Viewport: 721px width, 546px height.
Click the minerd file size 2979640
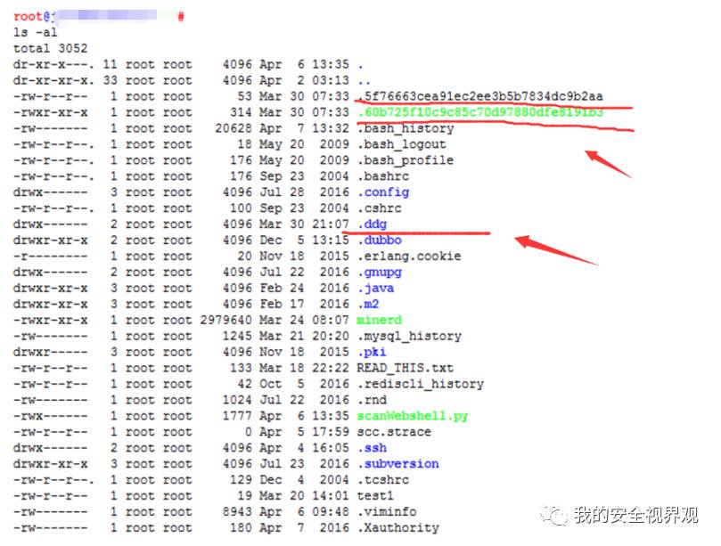pos(225,321)
